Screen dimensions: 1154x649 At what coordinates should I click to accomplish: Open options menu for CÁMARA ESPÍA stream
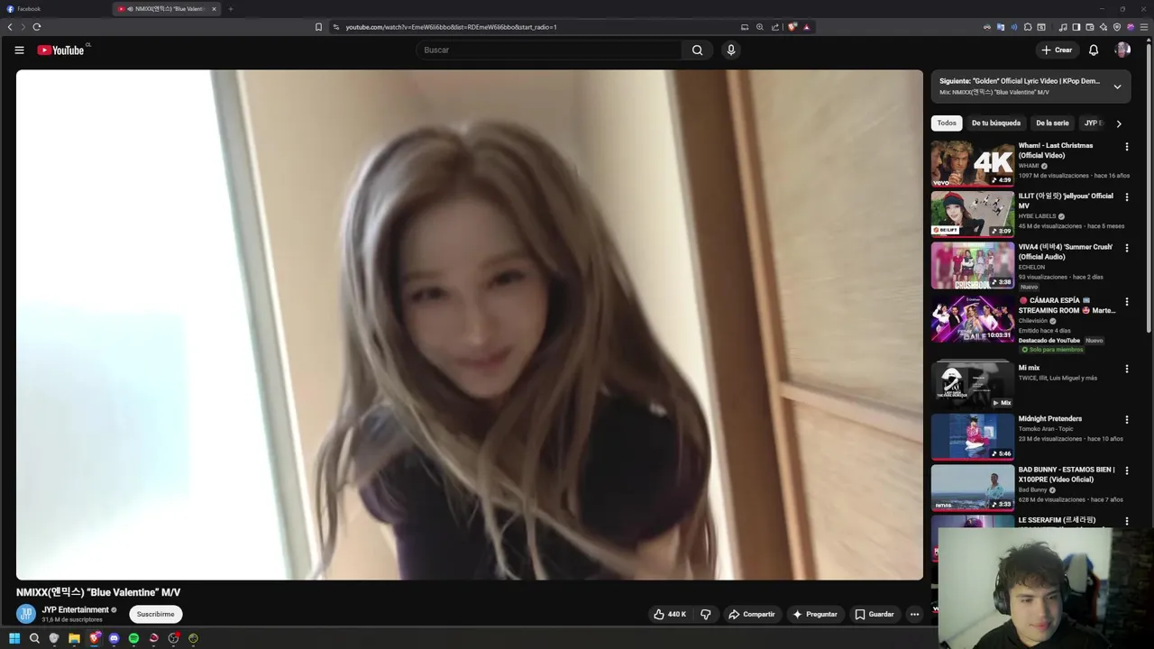pos(1126,302)
